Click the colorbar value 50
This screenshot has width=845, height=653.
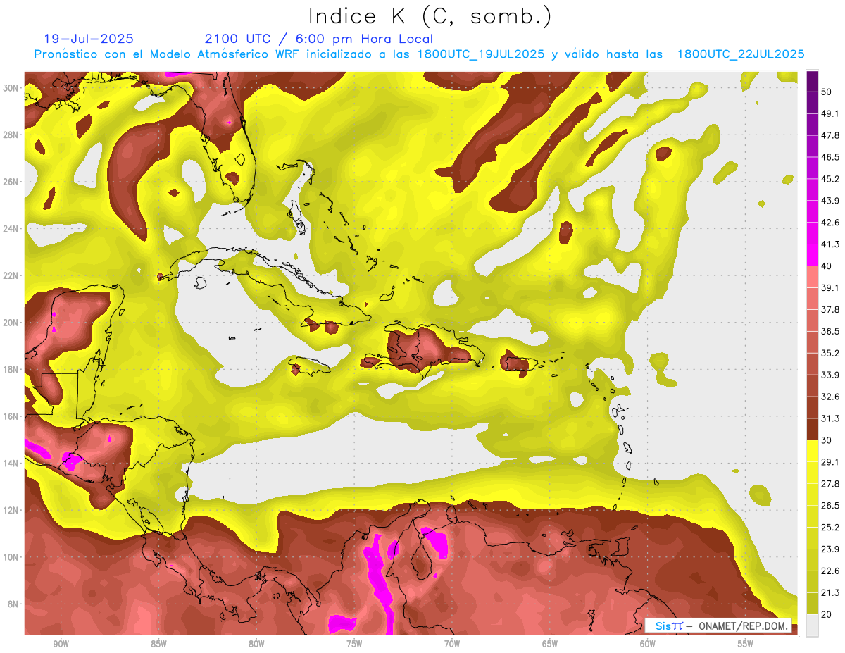pyautogui.click(x=827, y=92)
